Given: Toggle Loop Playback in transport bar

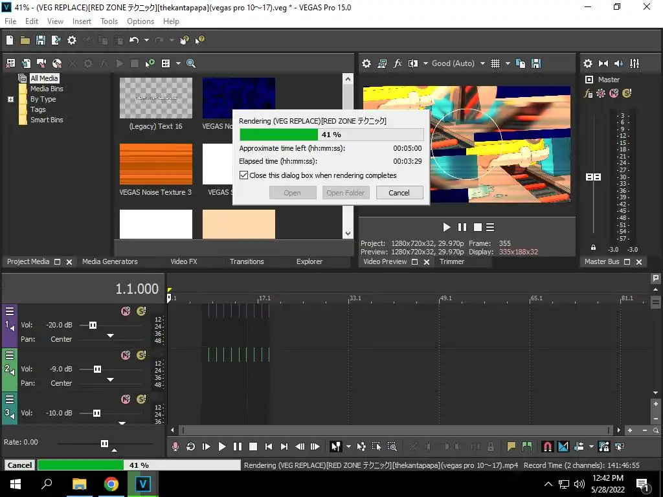Looking at the screenshot, I should coord(191,447).
